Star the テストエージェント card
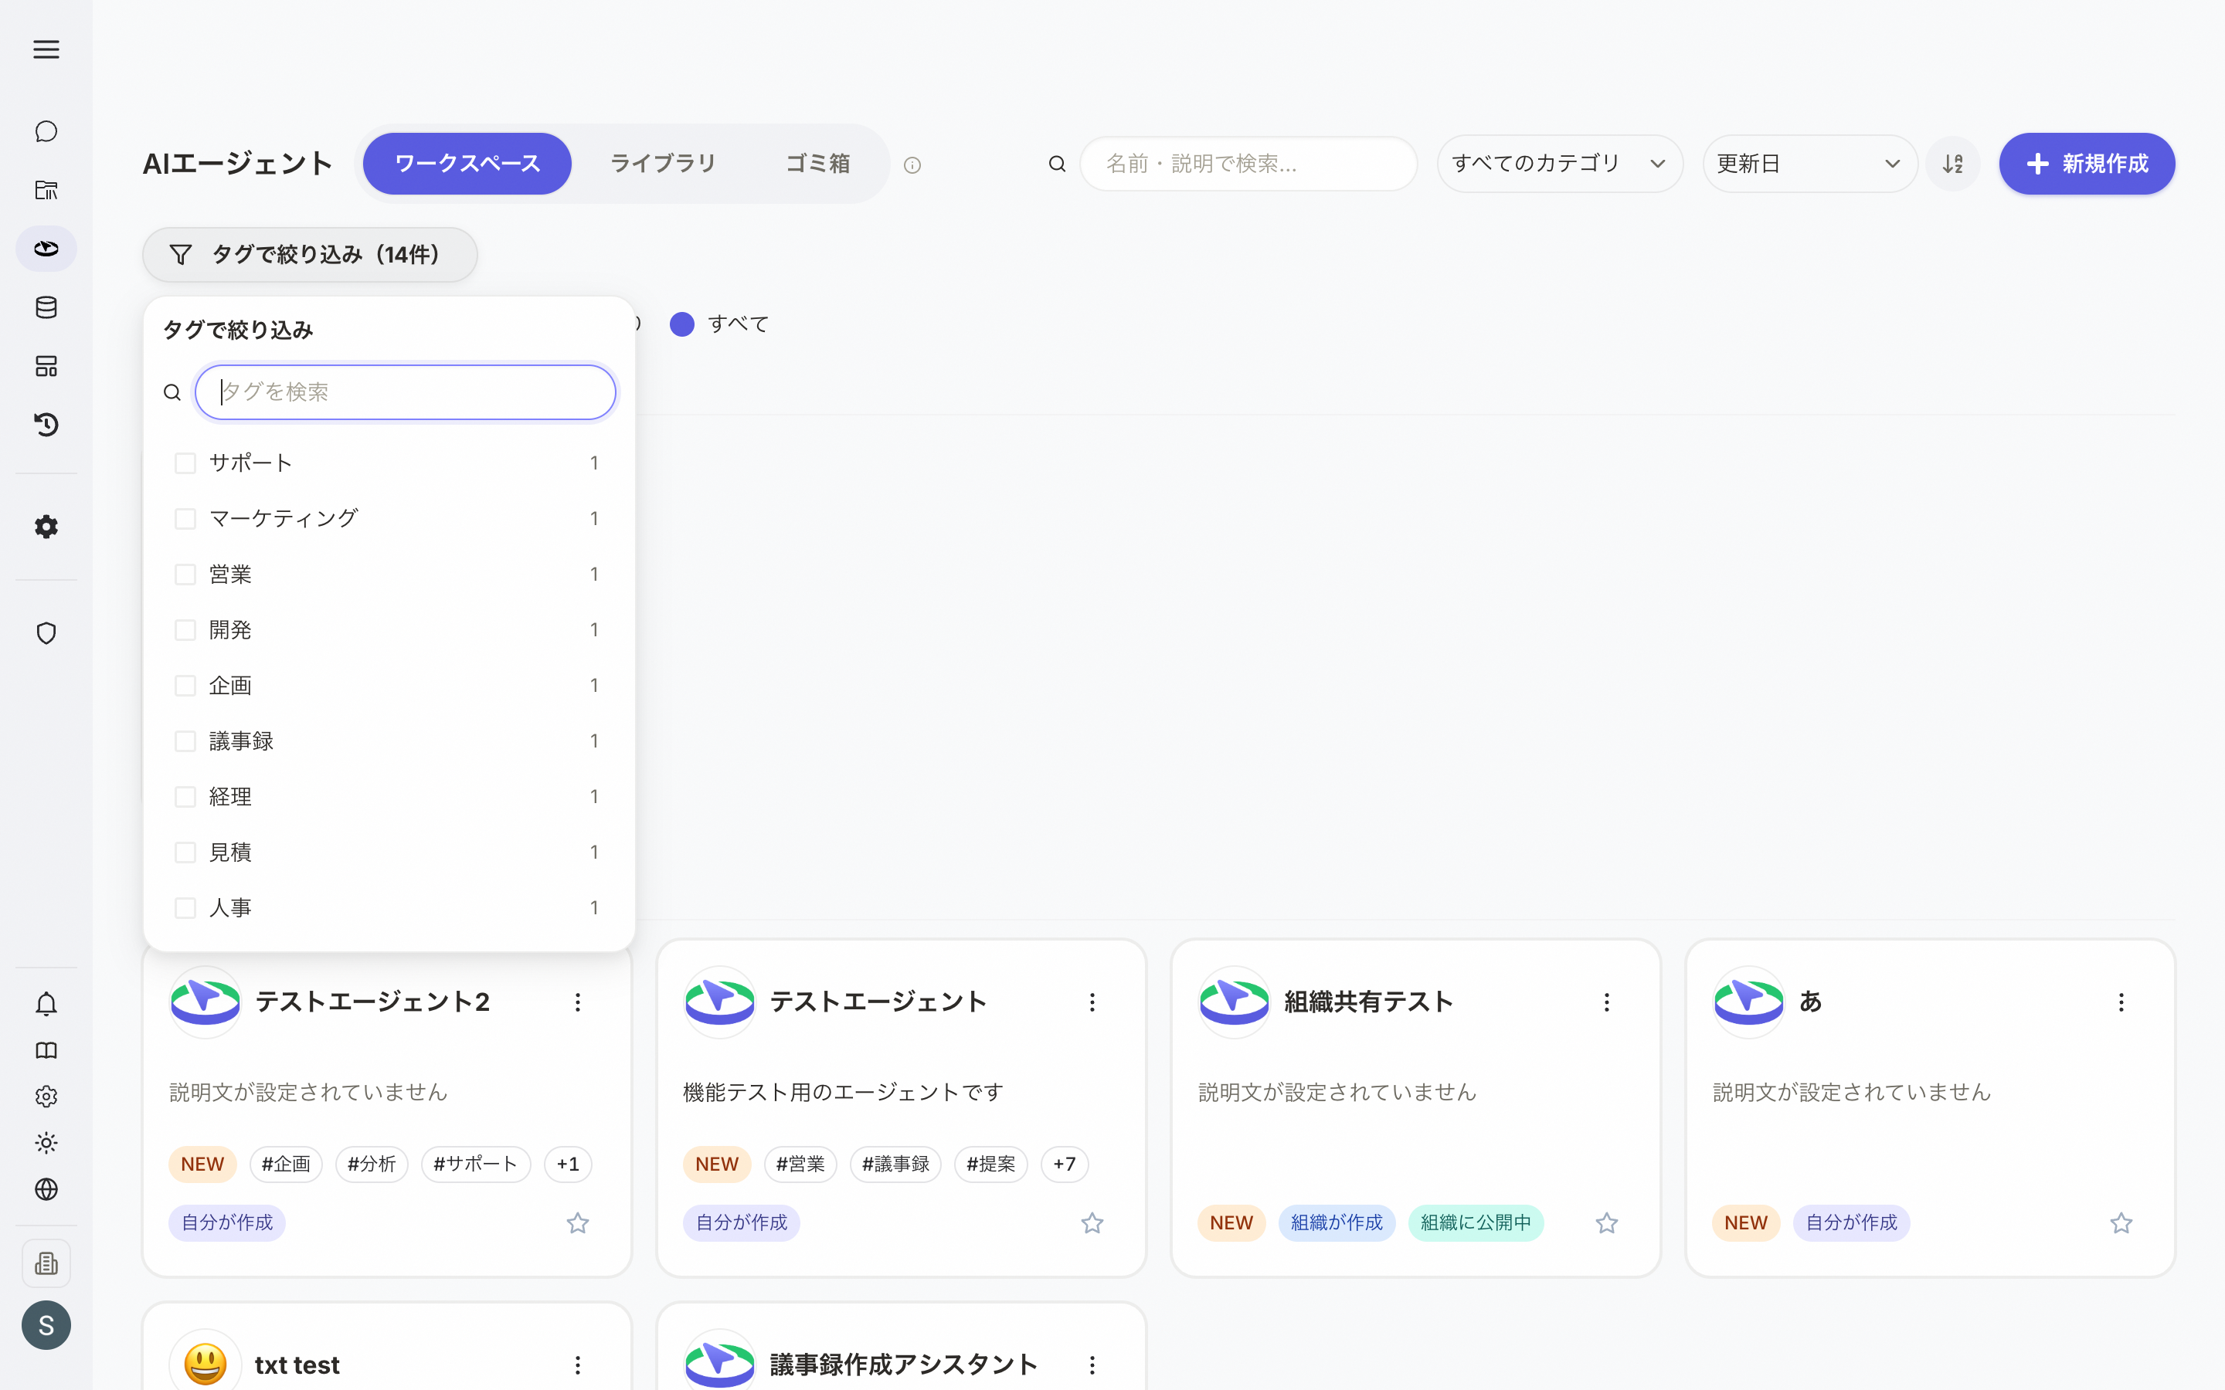Image resolution: width=2225 pixels, height=1390 pixels. (1092, 1222)
